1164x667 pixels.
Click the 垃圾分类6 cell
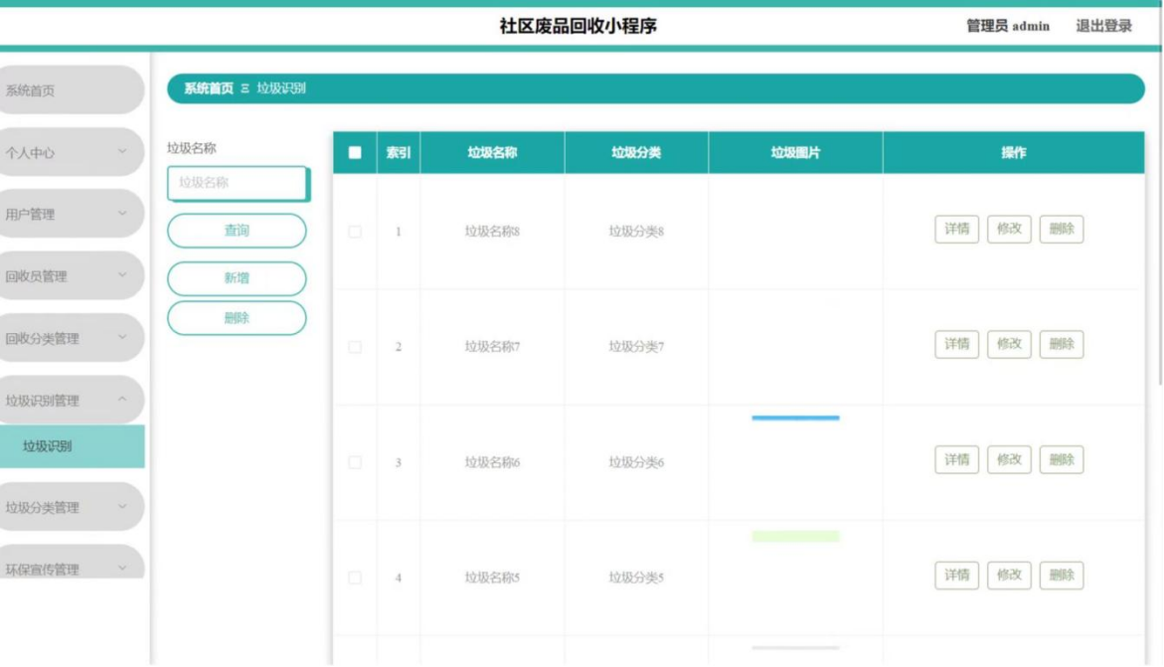coord(636,462)
